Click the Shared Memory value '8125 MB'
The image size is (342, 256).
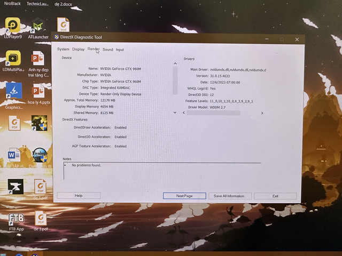coord(107,113)
